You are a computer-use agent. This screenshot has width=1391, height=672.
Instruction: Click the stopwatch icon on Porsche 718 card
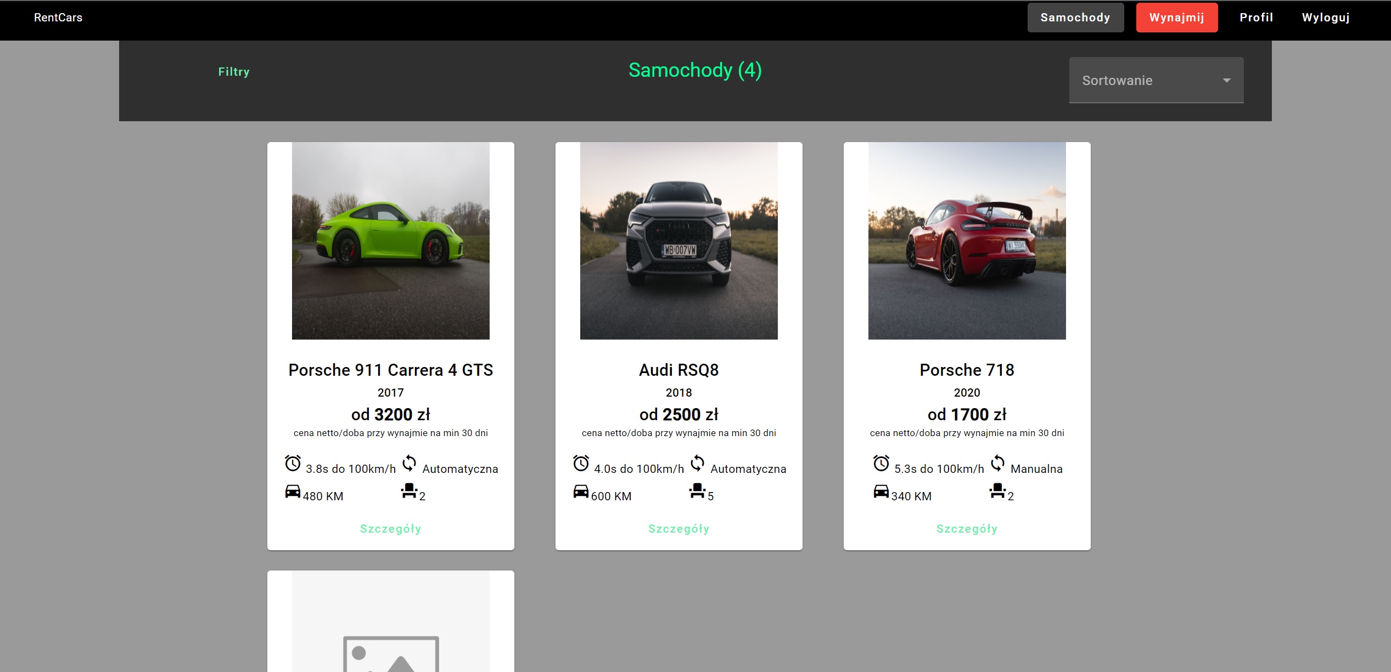(881, 464)
